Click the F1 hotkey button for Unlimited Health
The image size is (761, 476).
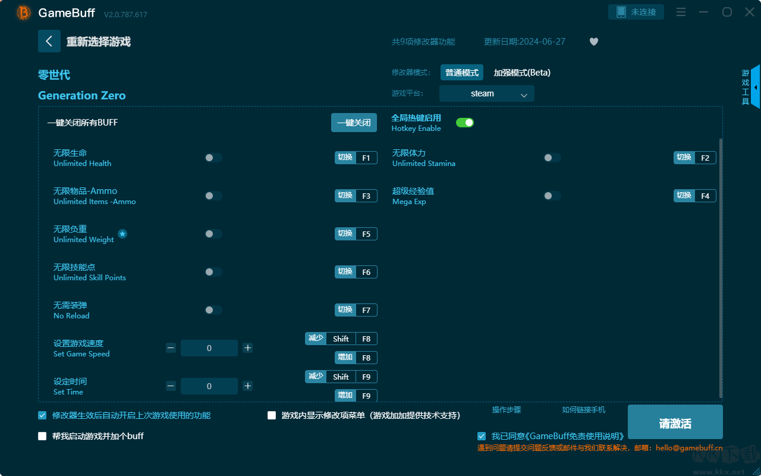tap(356, 158)
